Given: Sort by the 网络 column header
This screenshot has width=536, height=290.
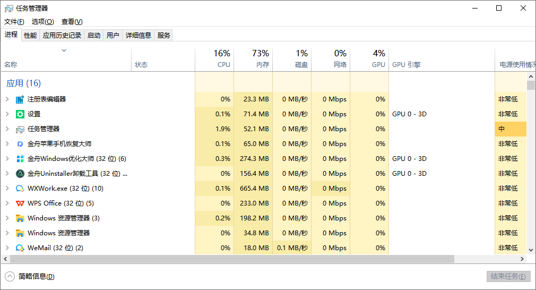Looking at the screenshot, I should 331,59.
